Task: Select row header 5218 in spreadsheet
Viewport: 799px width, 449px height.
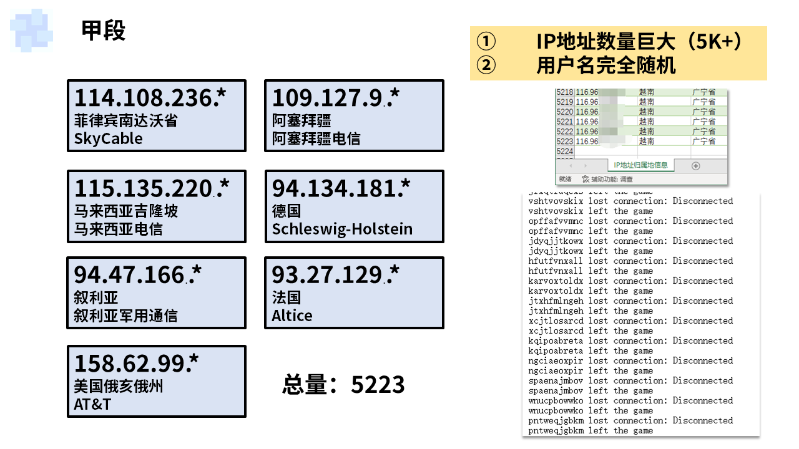Action: pos(565,92)
